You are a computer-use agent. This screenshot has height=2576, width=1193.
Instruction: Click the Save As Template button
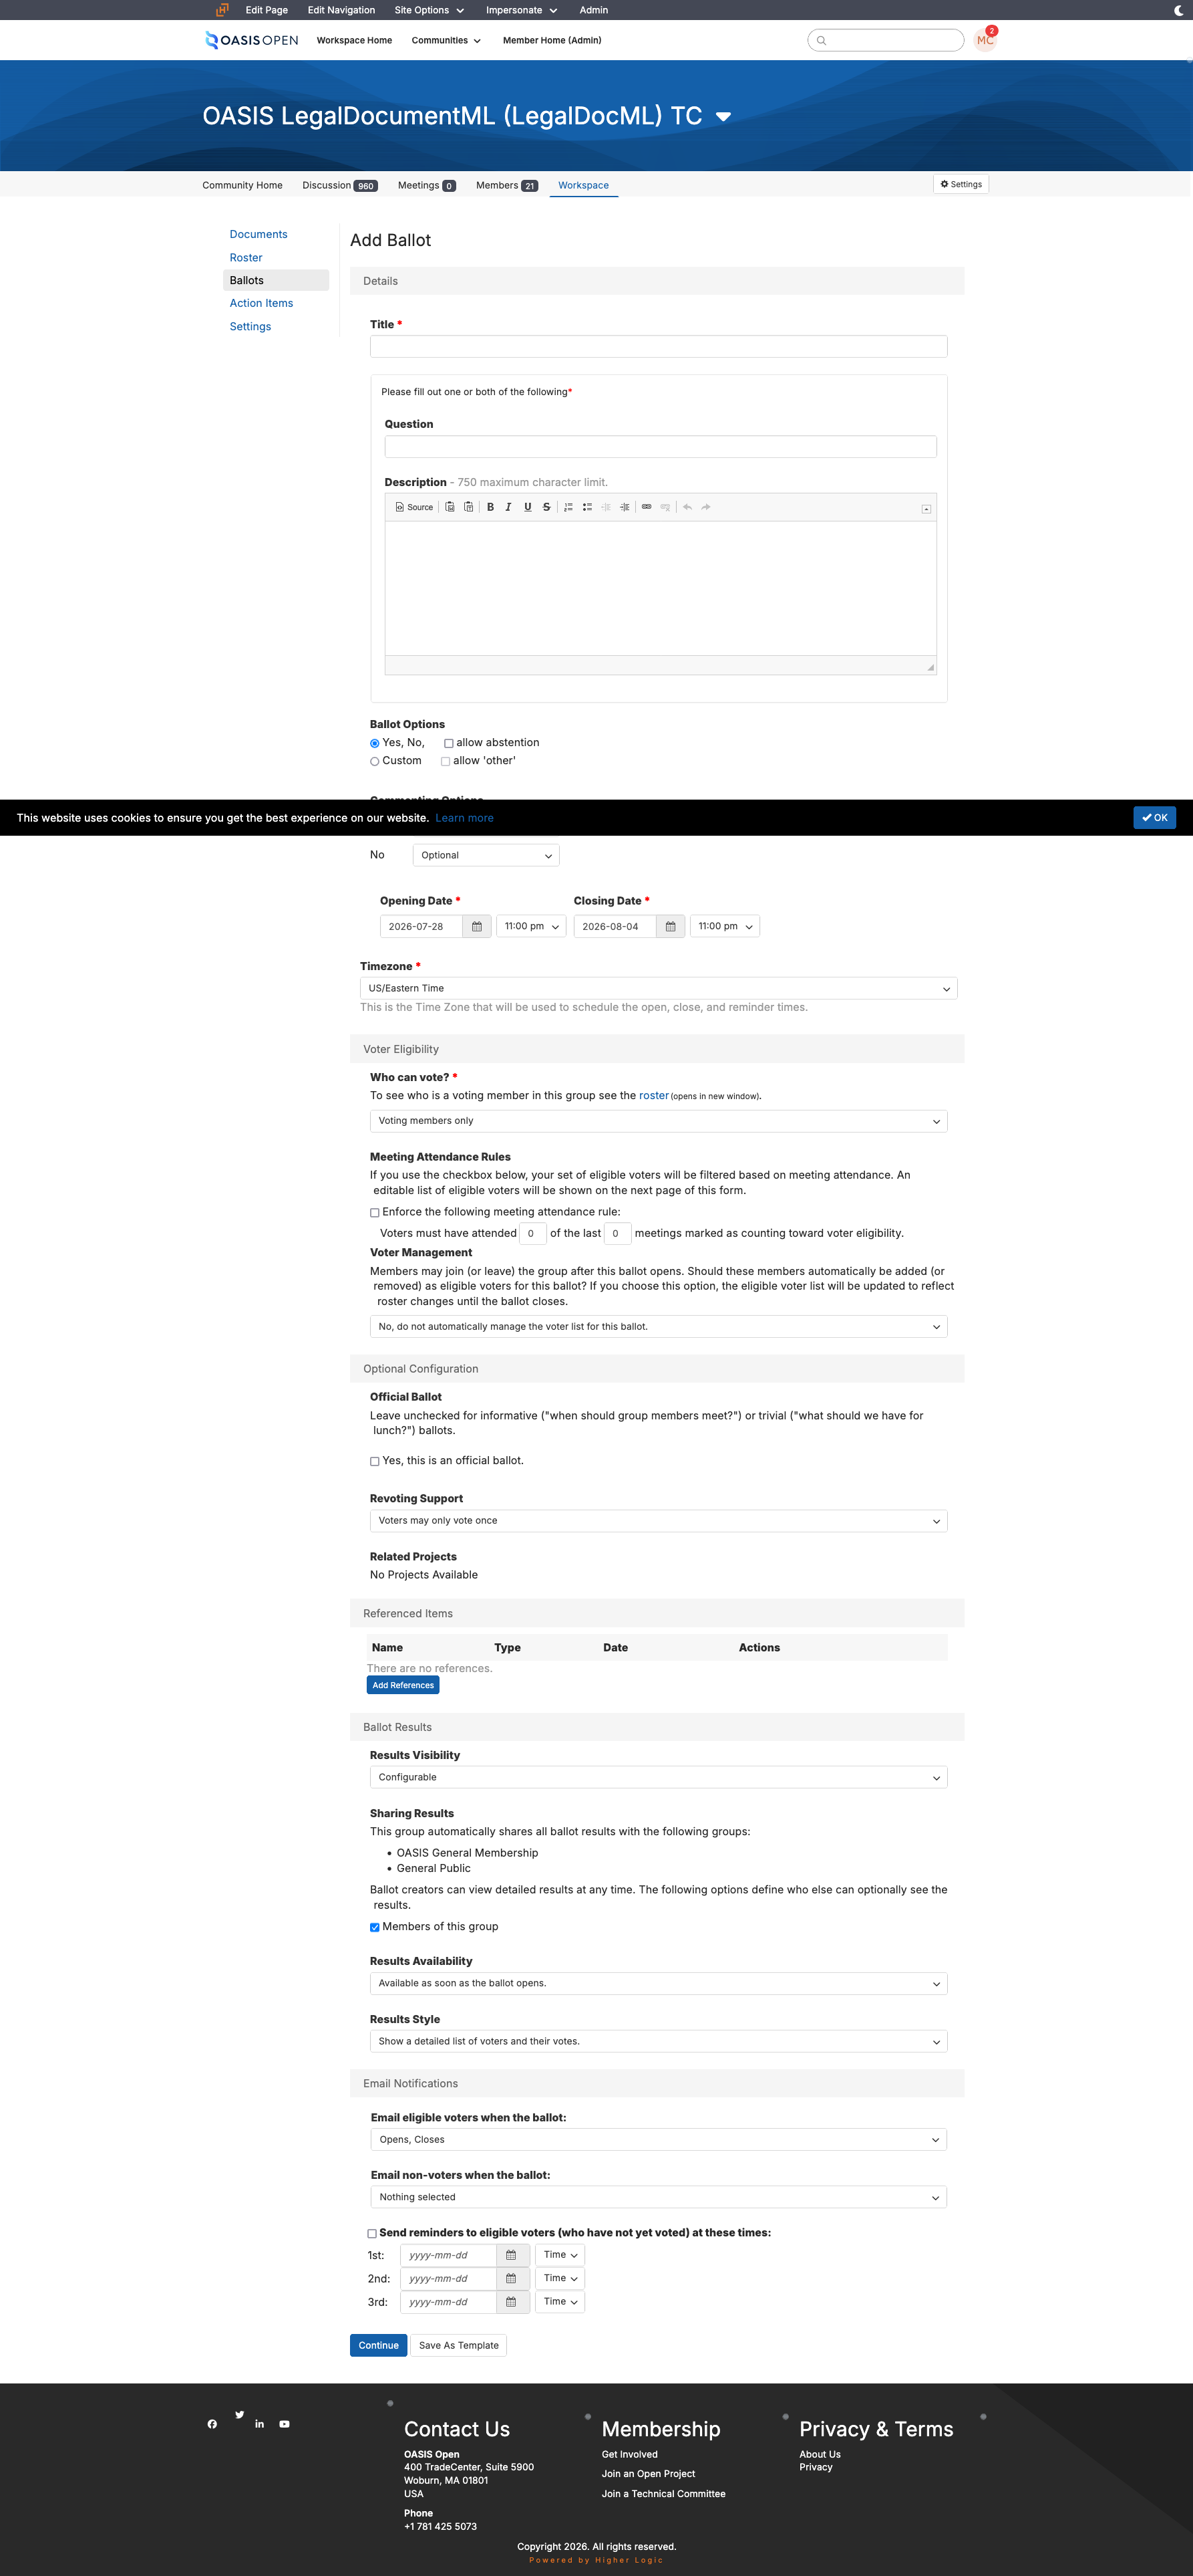click(x=459, y=2346)
